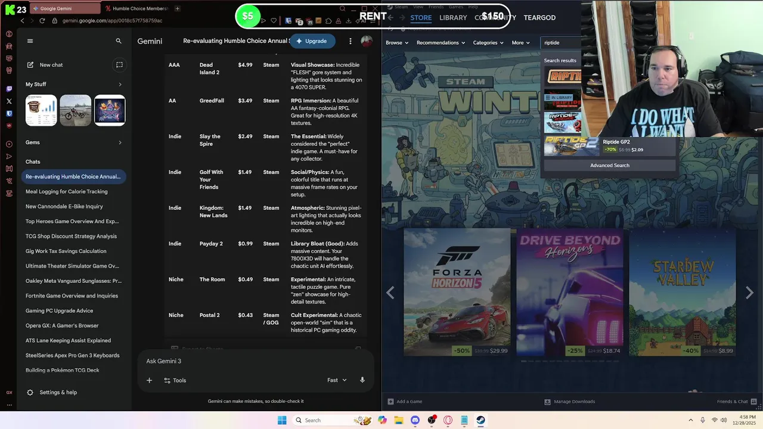
Task: Click the microphone voice input icon in Gemini
Action: tap(362, 380)
